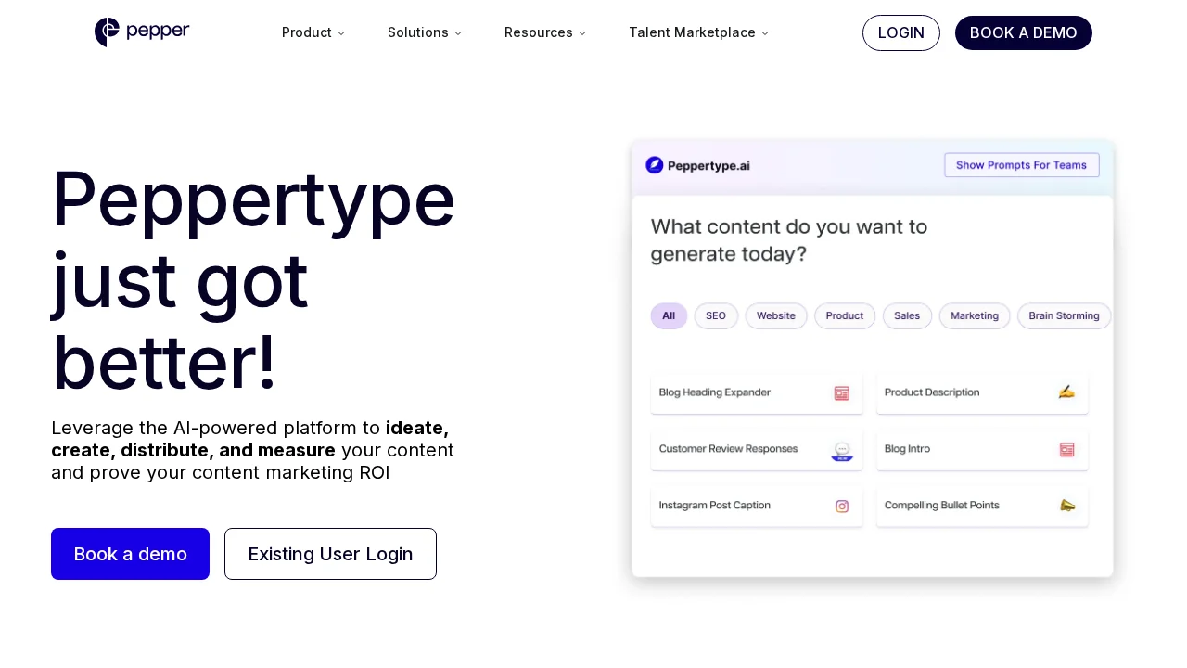Click the blue Book a demo button

(x=130, y=554)
